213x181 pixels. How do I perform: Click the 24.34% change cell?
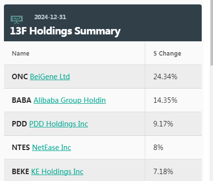pos(165,77)
